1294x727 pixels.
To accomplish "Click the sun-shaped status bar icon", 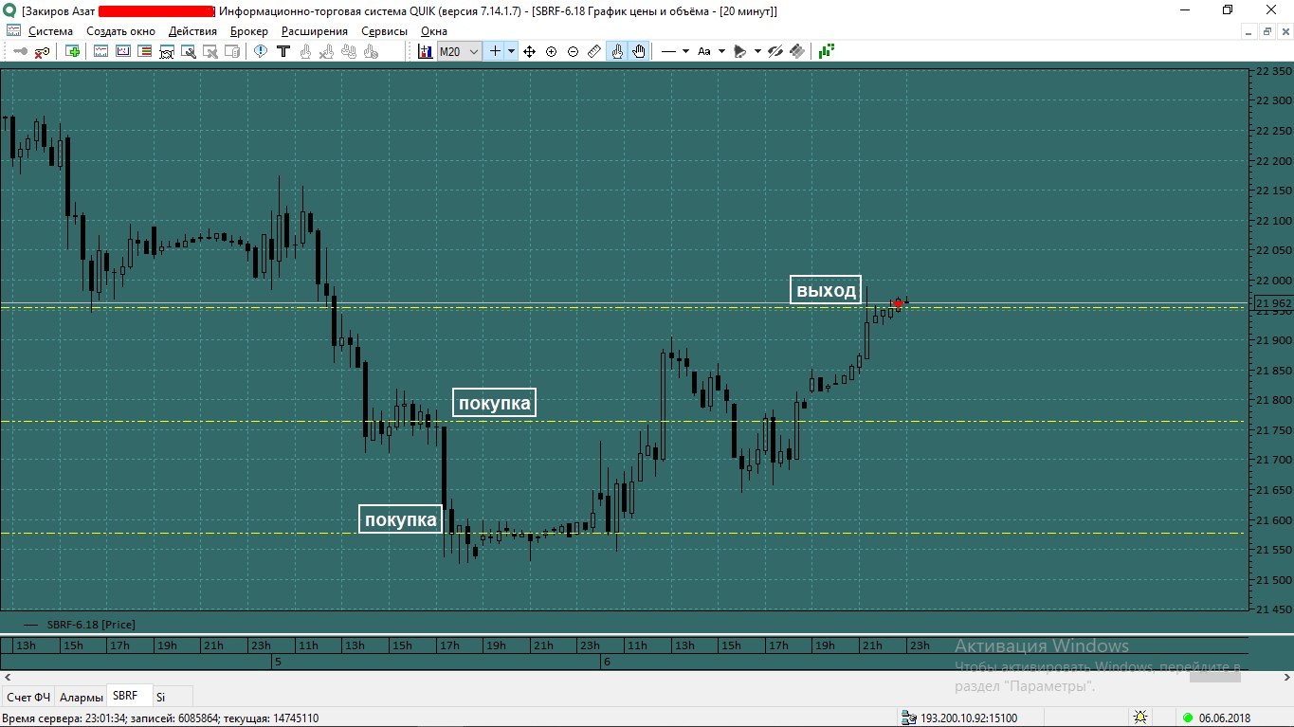I will (1139, 718).
